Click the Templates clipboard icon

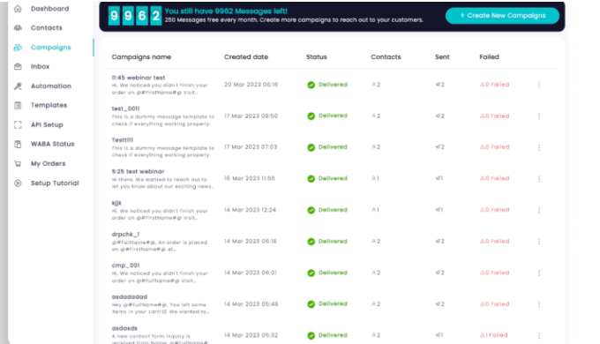click(x=18, y=105)
